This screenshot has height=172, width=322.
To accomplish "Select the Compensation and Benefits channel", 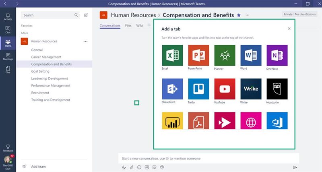I will (x=54, y=64).
